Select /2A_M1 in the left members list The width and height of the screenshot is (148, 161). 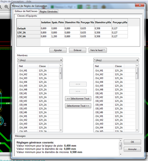pyautogui.click(x=38, y=116)
